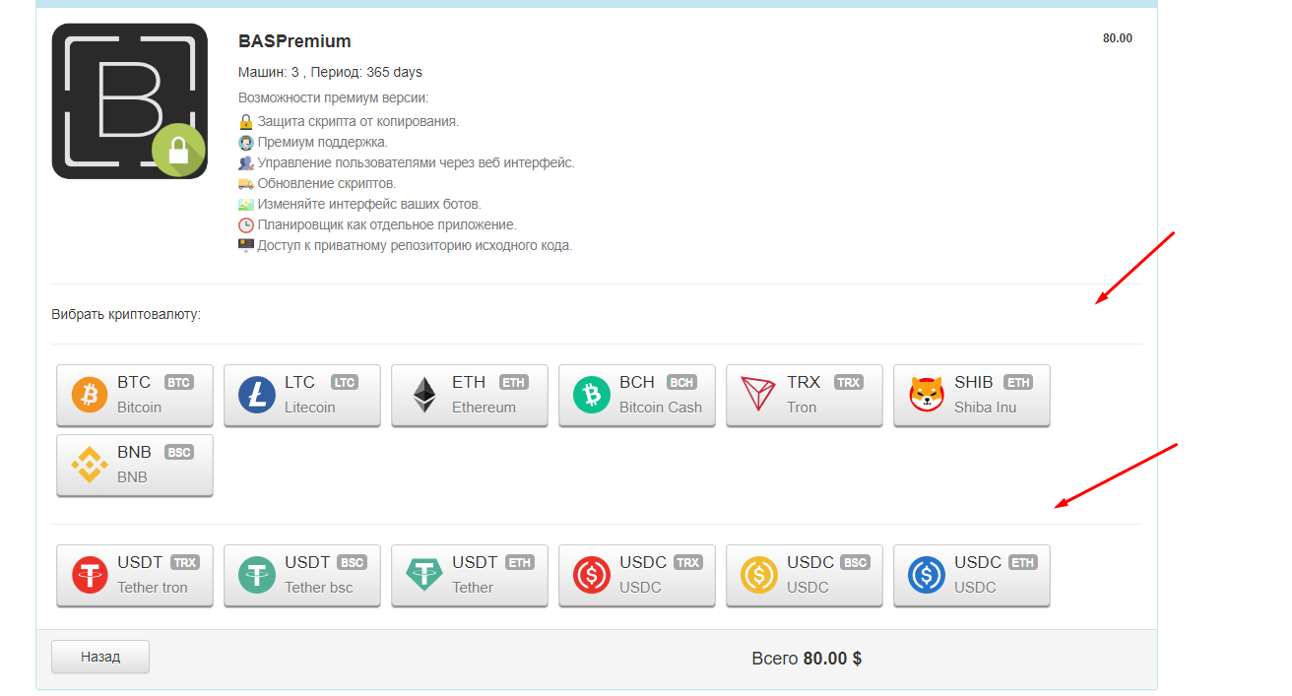Screen dimensions: 1292x696
Task: Click the green Bitcoin Cash icon
Action: point(592,395)
